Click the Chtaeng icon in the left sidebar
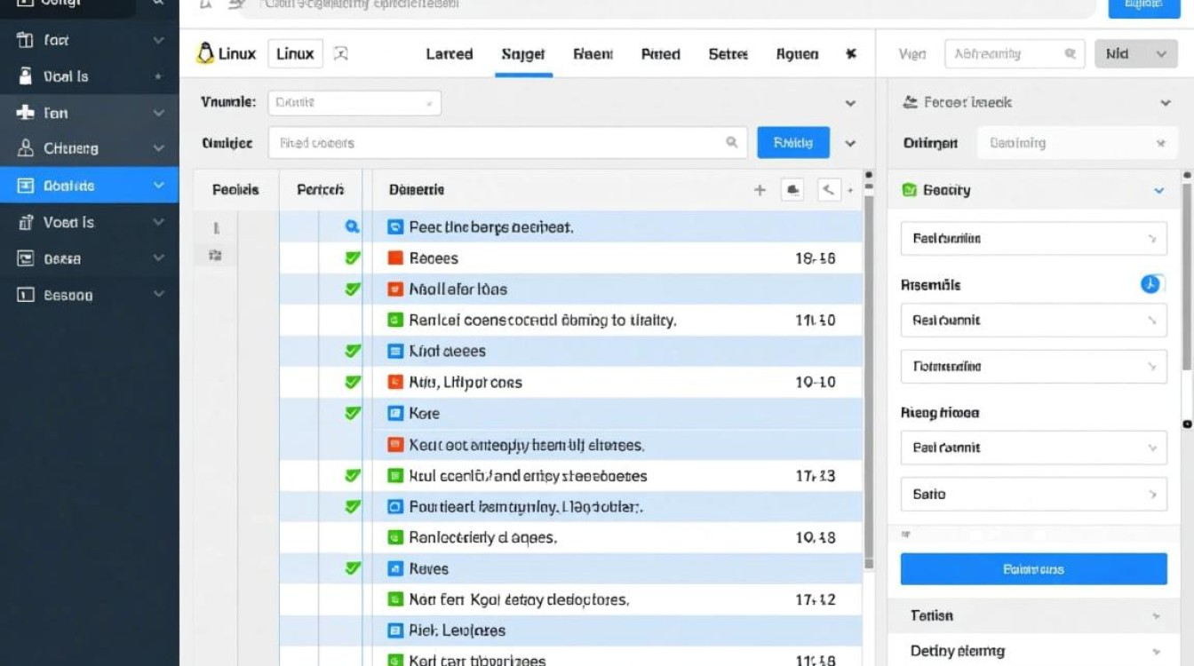This screenshot has height=666, width=1194. pos(26,148)
